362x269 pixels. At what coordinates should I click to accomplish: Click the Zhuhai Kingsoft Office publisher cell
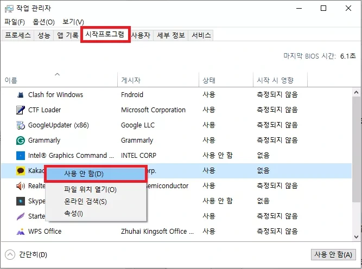point(157,232)
